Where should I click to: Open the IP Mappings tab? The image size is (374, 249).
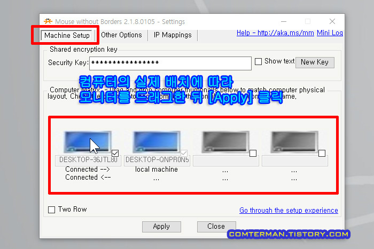[173, 35]
